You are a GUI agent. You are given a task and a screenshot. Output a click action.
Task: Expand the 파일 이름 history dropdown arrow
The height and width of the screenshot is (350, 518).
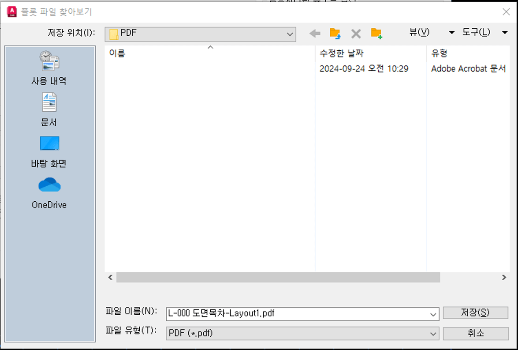tap(432, 313)
